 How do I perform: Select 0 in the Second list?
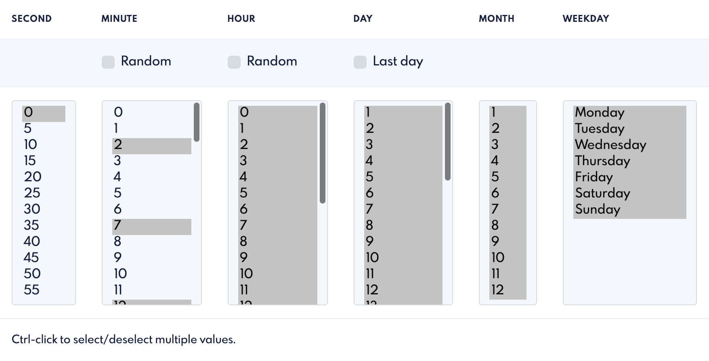(28, 112)
